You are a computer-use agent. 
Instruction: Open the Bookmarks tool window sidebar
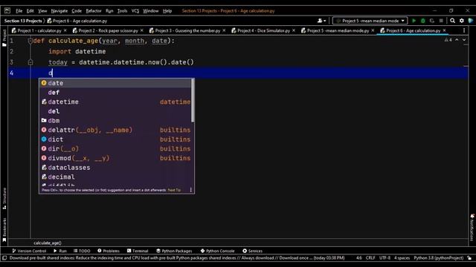coord(4,229)
